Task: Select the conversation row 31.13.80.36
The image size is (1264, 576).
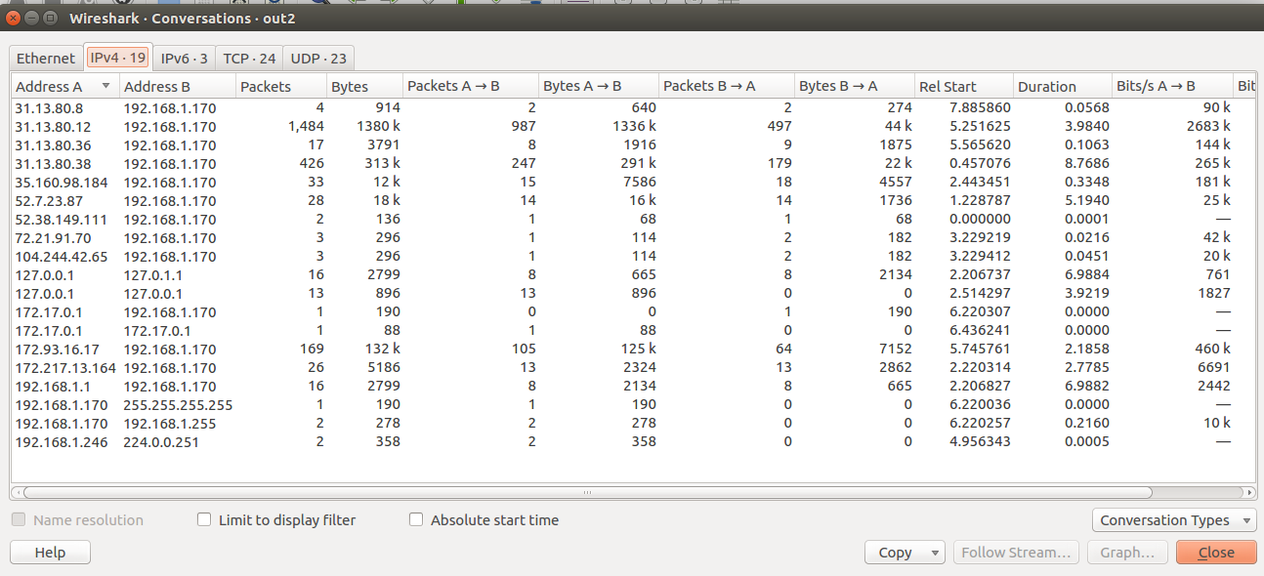Action: point(634,145)
